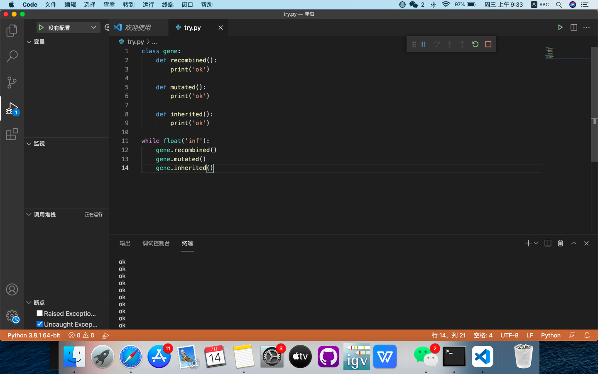Image resolution: width=598 pixels, height=374 pixels.
Task: Kill the terminal with trash icon
Action: (x=560, y=243)
